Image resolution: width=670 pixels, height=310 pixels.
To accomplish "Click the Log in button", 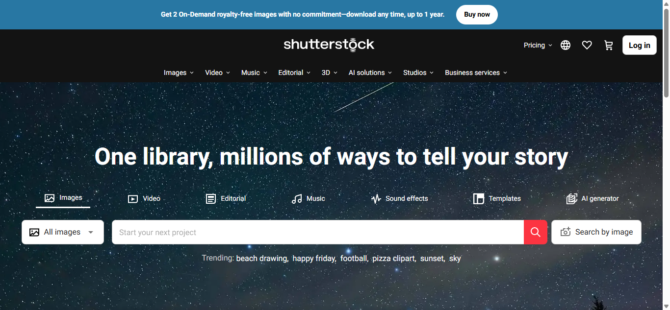I will pyautogui.click(x=640, y=45).
